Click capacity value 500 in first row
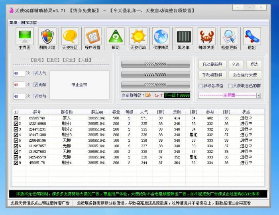 coord(116,118)
